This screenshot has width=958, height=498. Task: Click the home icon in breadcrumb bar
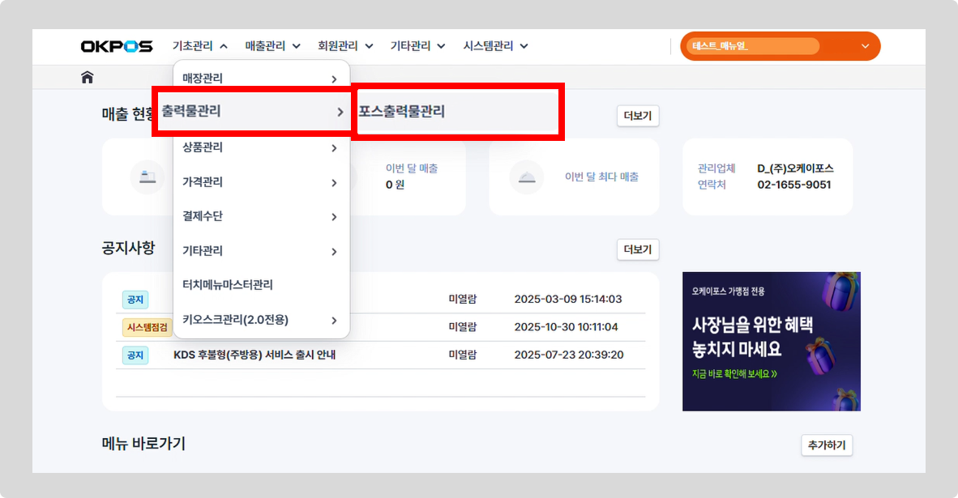tap(88, 78)
